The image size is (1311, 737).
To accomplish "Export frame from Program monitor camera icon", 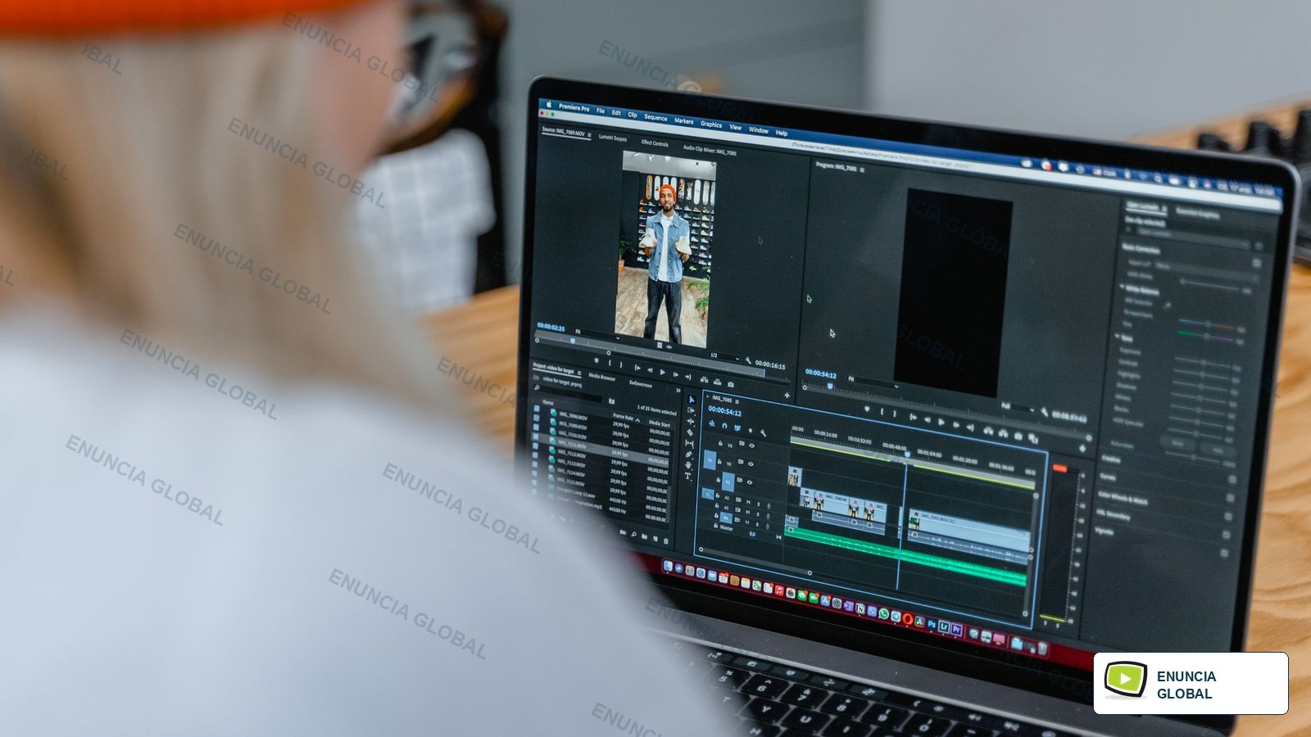I will click(1018, 436).
